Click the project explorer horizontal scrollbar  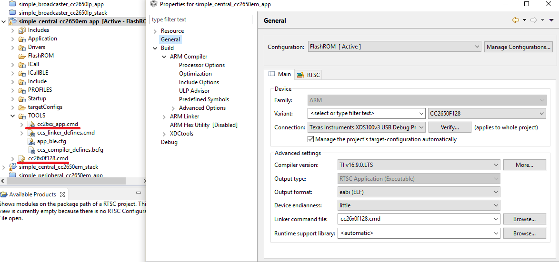(66, 181)
